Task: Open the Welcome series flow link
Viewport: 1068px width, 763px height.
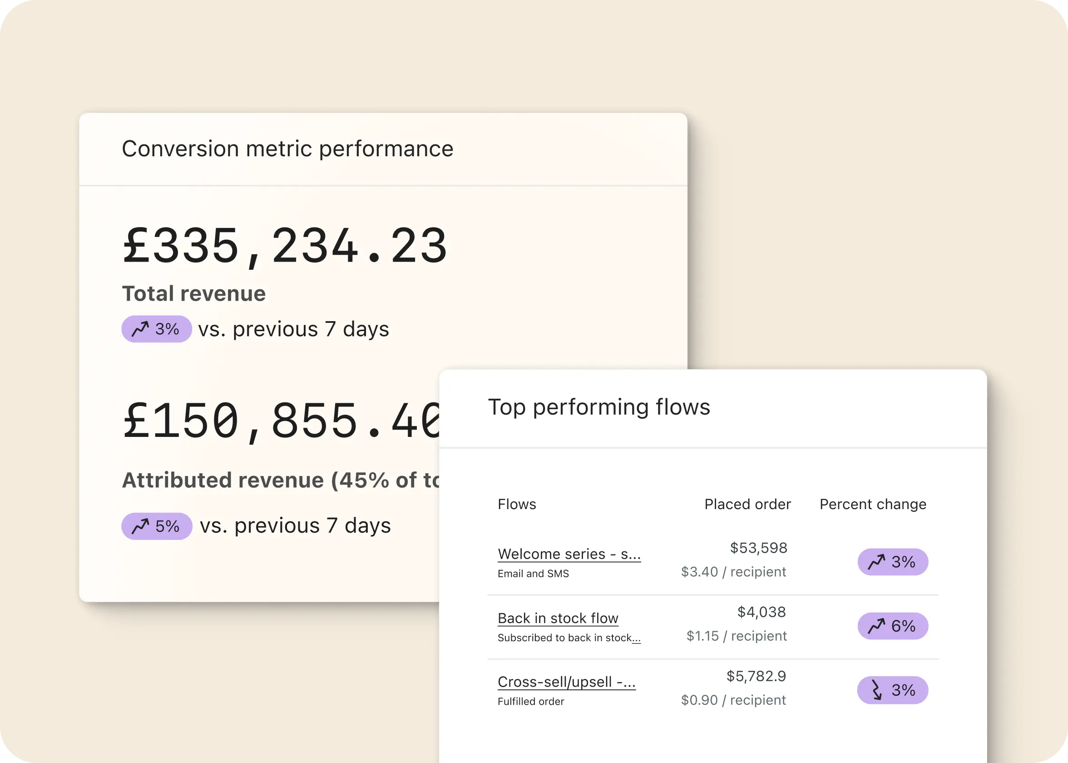Action: pos(569,554)
